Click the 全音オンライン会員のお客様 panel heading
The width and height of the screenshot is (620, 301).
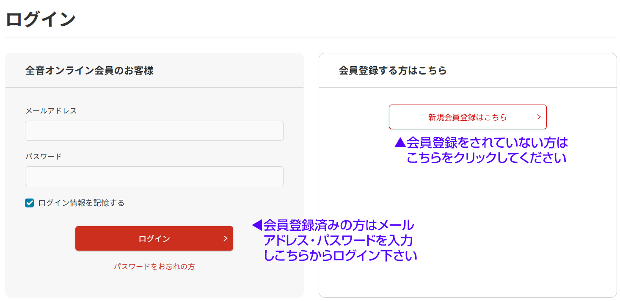click(89, 71)
